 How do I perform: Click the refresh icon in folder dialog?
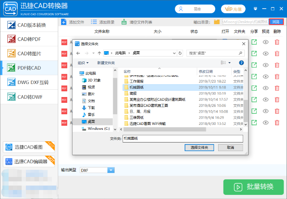pos(180,53)
